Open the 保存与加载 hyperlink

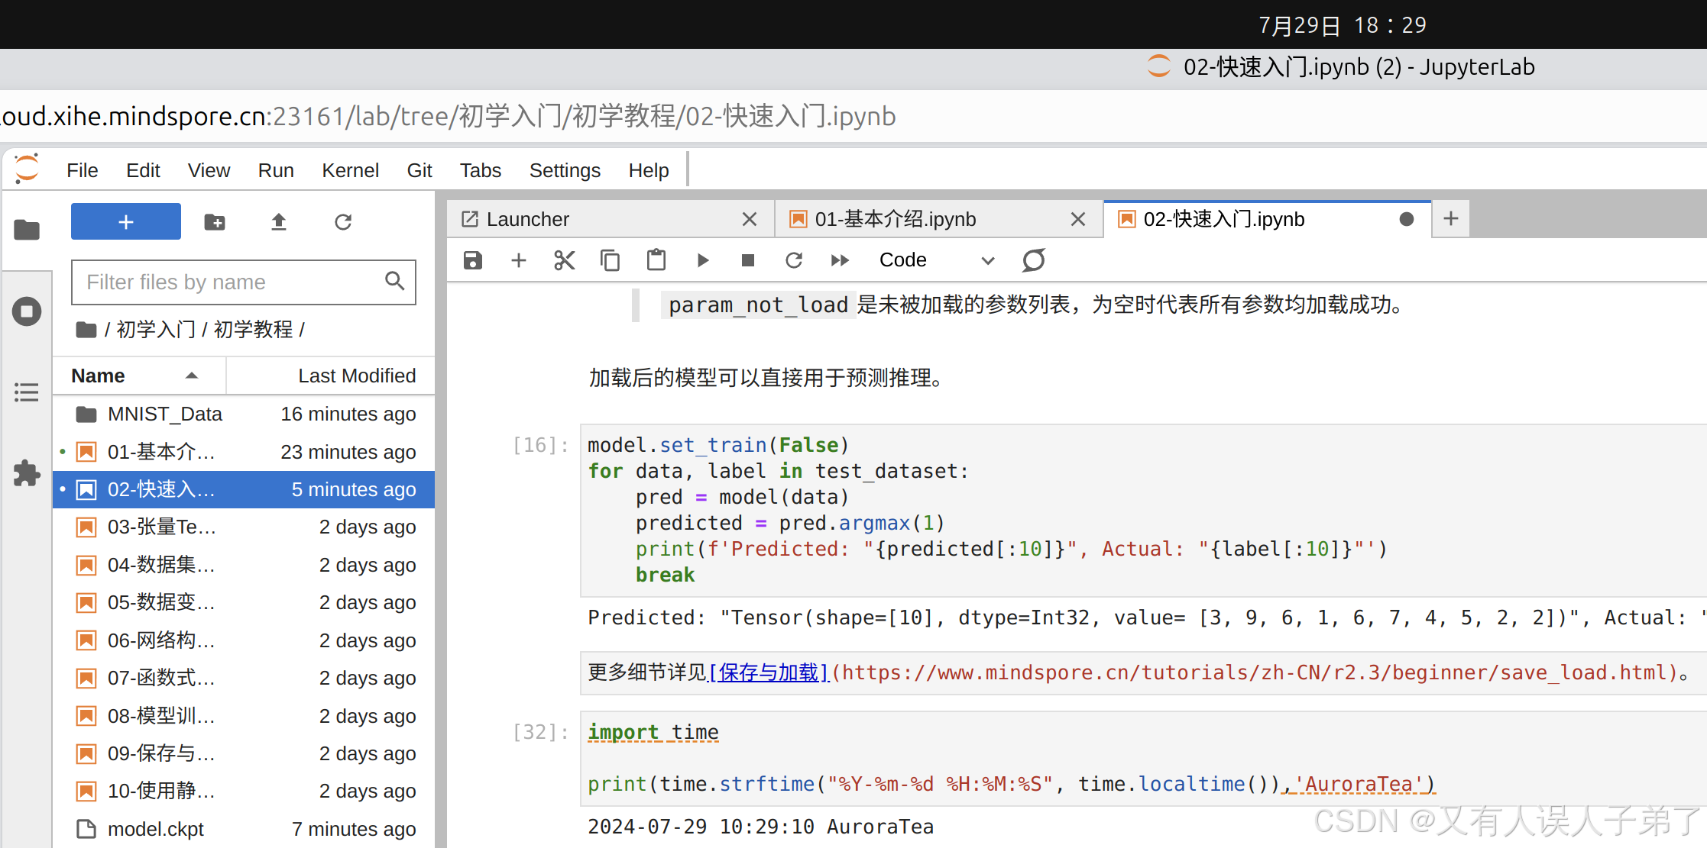click(x=769, y=672)
